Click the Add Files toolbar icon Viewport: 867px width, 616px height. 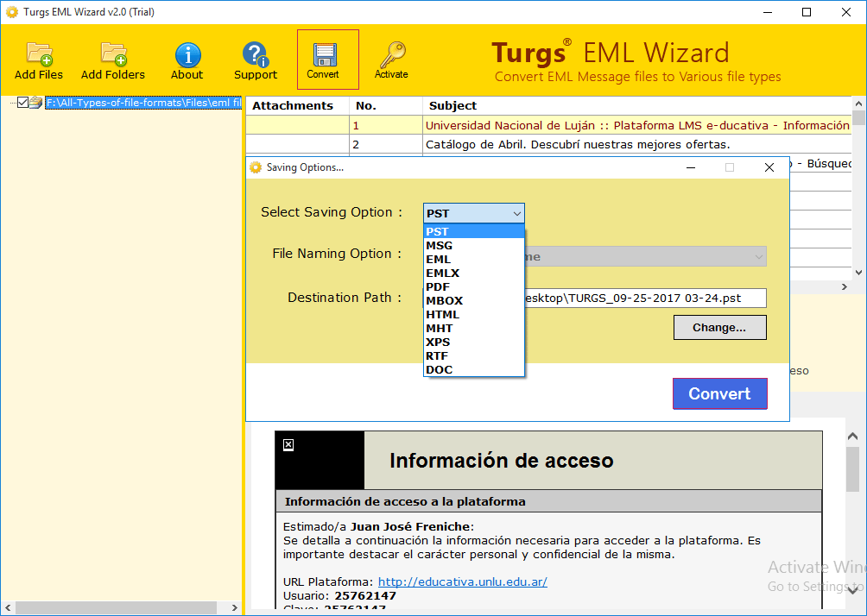point(39,53)
